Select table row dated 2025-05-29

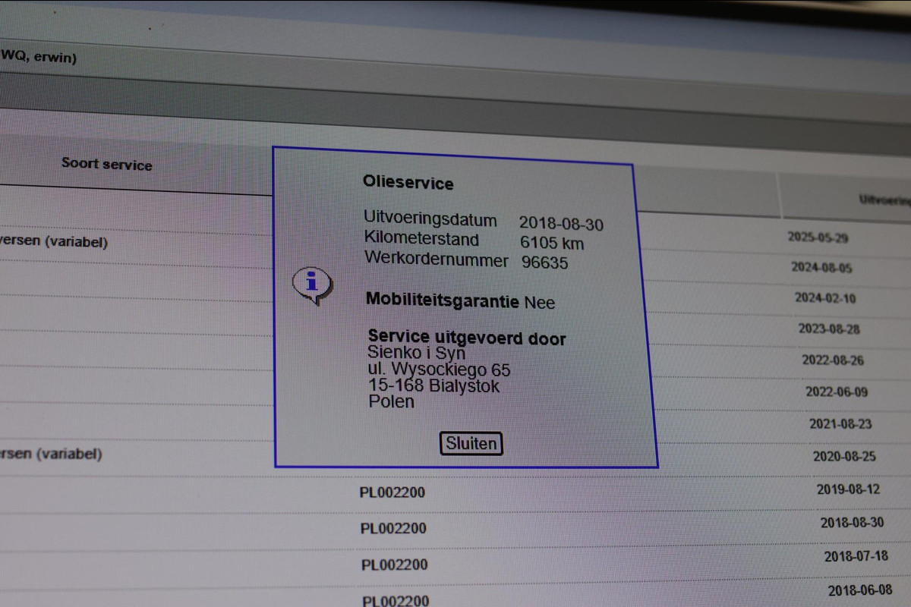(x=818, y=237)
